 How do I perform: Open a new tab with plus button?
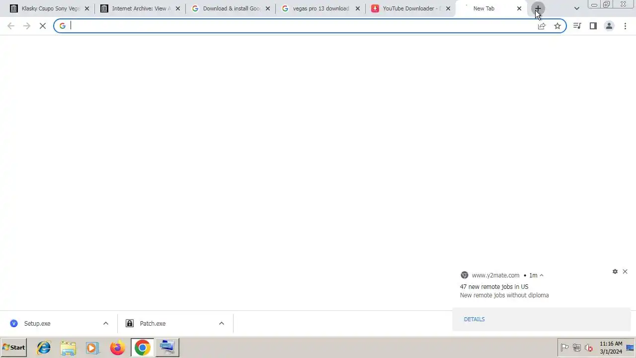point(538,8)
